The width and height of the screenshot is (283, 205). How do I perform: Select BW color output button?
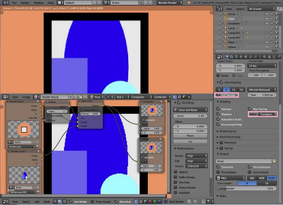point(252,178)
